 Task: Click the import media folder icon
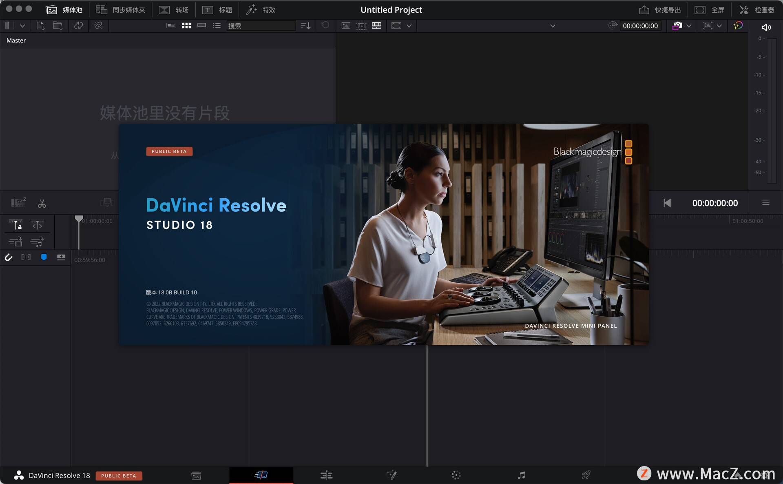[x=58, y=25]
